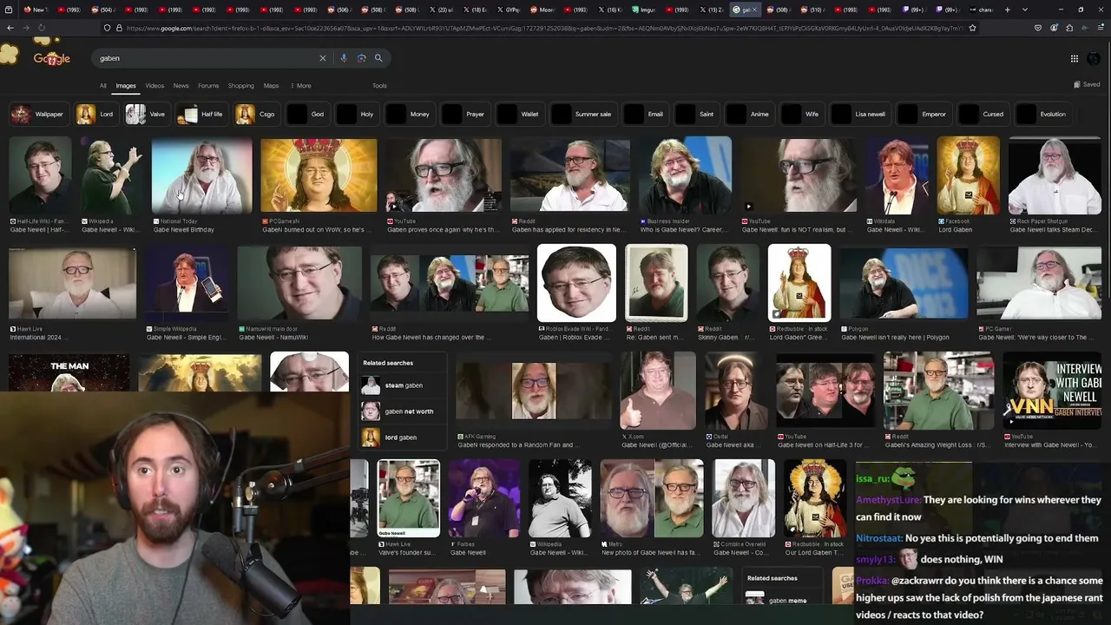This screenshot has height=625, width=1111.
Task: Open the Redbubble Lord Gaben image
Action: click(799, 283)
